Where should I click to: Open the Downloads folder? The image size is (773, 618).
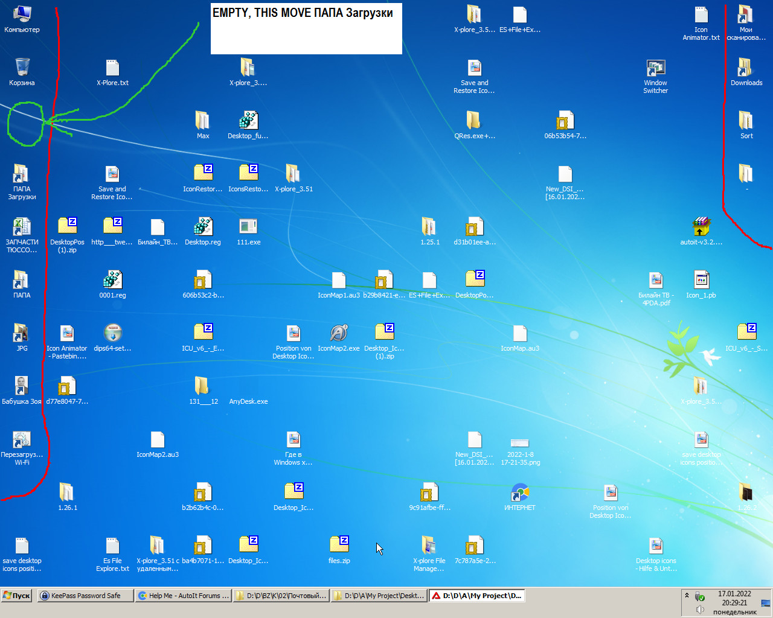point(746,66)
